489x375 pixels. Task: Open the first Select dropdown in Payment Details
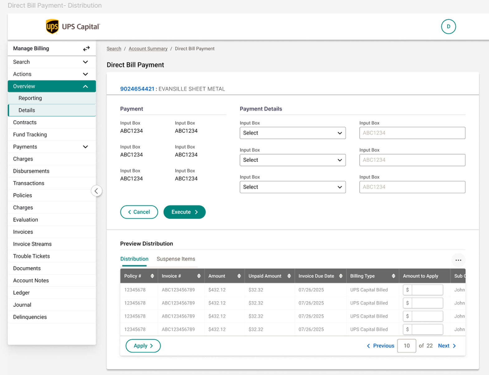tap(292, 133)
